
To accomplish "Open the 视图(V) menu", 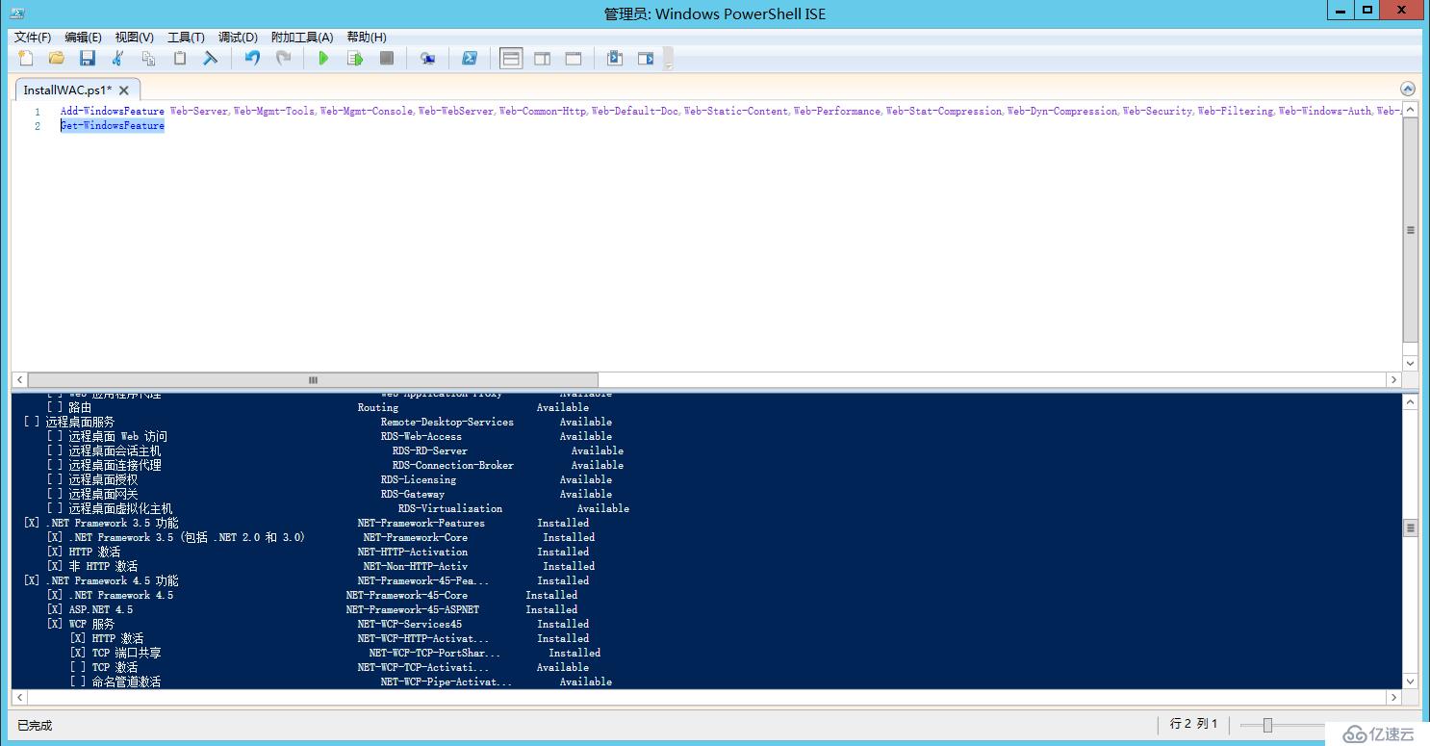I will tap(134, 37).
